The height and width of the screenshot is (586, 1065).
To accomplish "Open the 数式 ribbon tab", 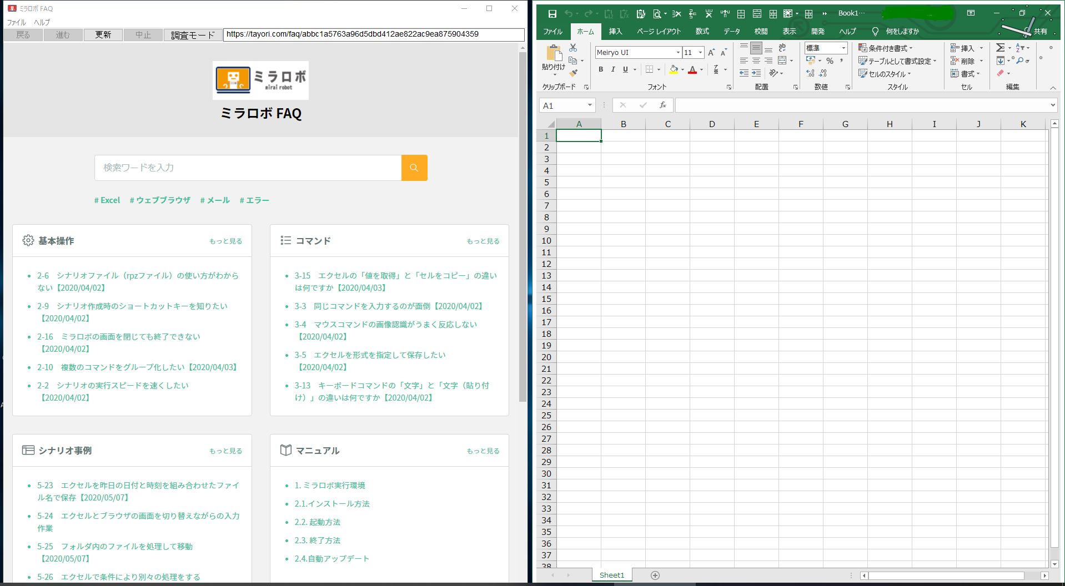I will tap(702, 32).
